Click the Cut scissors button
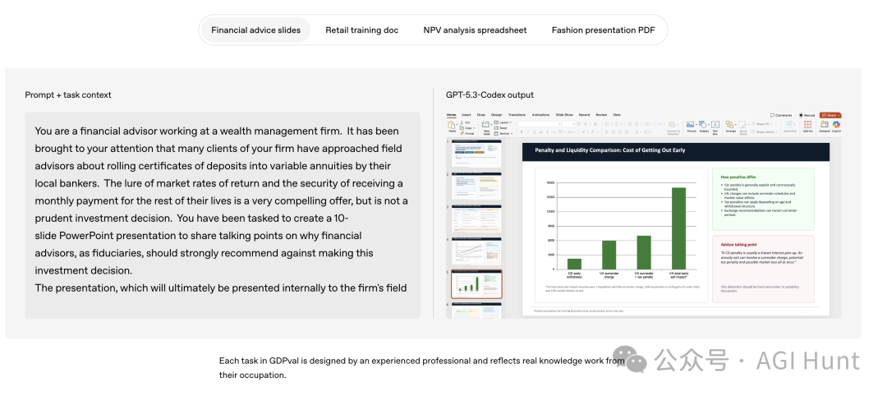Screen dimensions: 887x396 click(x=465, y=122)
